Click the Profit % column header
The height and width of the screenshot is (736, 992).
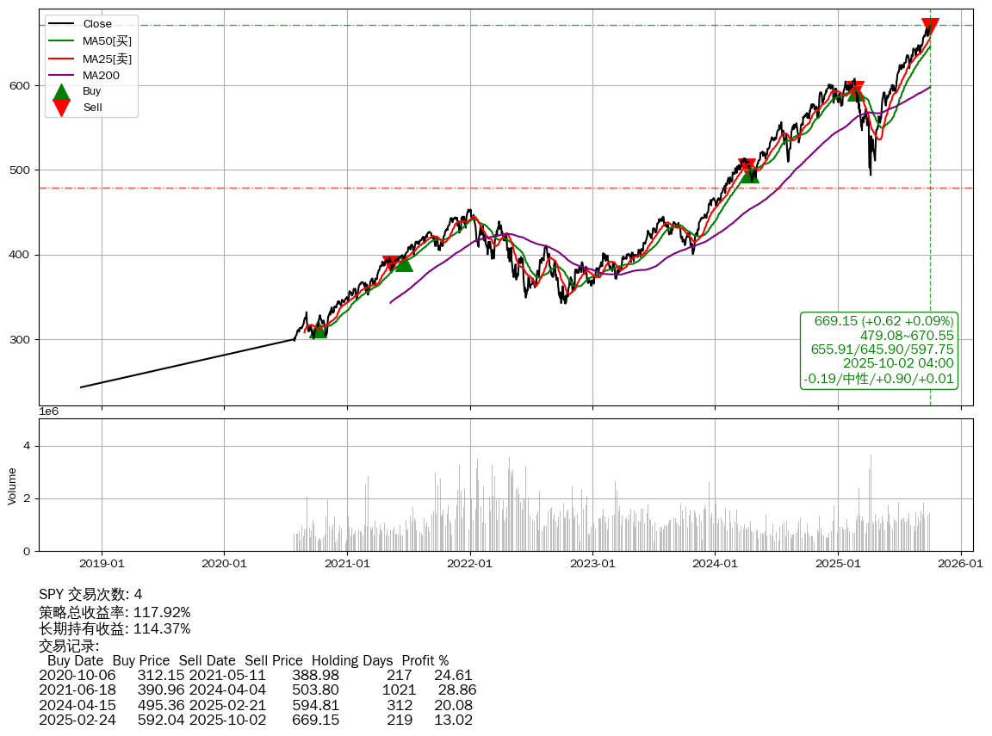pos(425,661)
